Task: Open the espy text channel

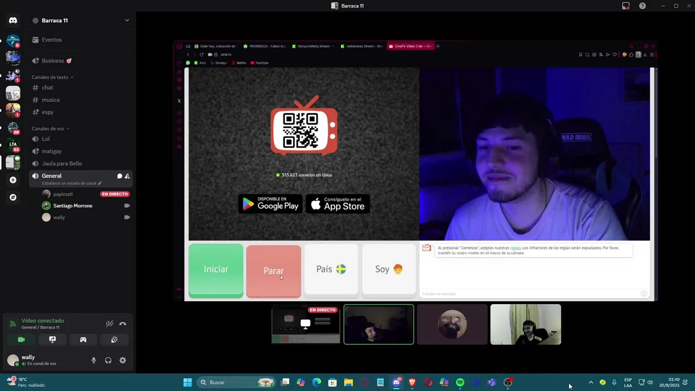Action: [x=80, y=112]
